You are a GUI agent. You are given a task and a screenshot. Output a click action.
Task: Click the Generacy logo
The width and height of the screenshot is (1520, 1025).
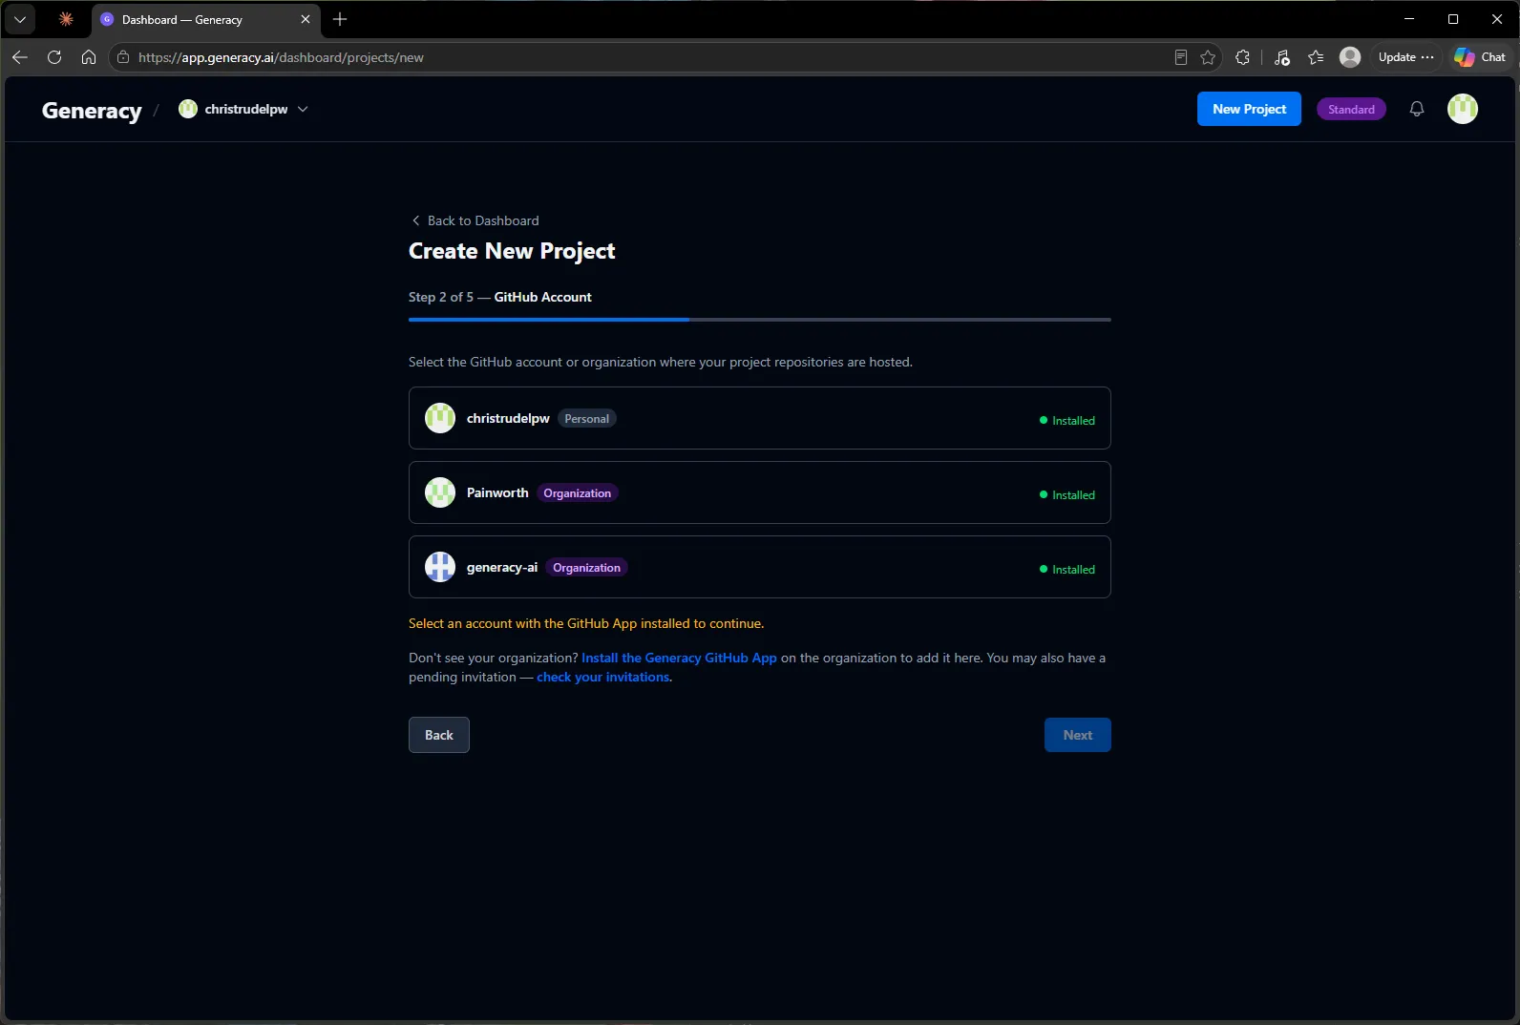pyautogui.click(x=92, y=111)
